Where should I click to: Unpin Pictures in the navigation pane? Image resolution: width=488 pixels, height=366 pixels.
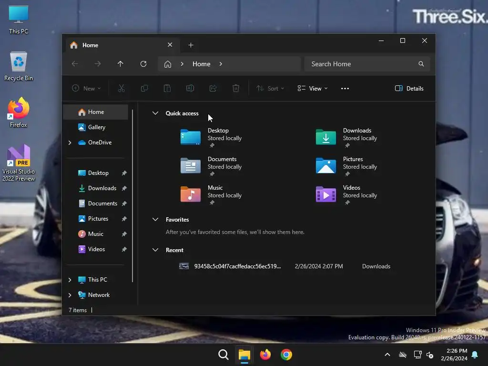[x=124, y=219]
